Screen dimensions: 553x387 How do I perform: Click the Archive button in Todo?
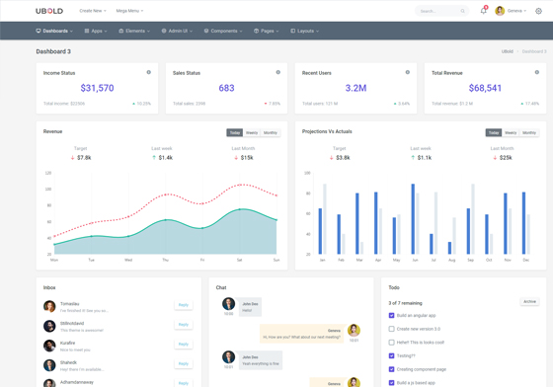tap(529, 302)
